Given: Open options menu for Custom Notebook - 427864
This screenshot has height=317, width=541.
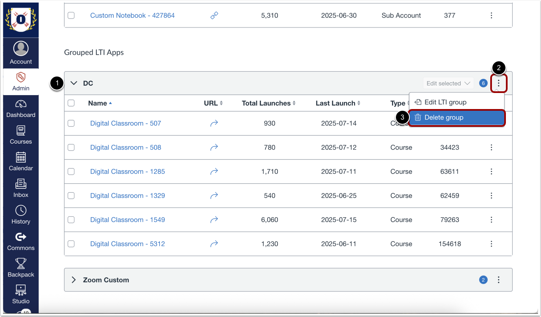Looking at the screenshot, I should tap(491, 15).
